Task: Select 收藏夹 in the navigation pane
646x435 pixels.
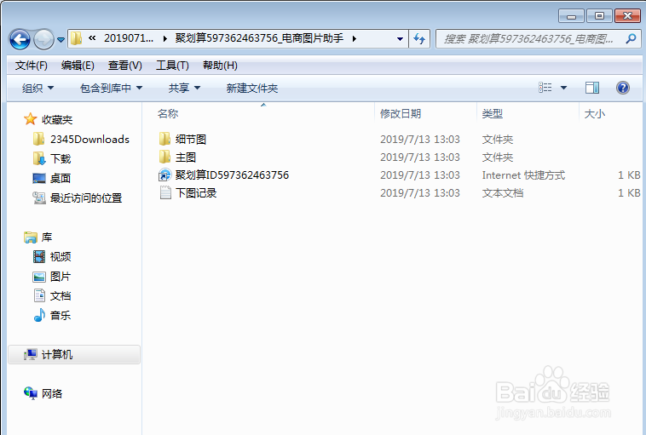Action: click(57, 120)
